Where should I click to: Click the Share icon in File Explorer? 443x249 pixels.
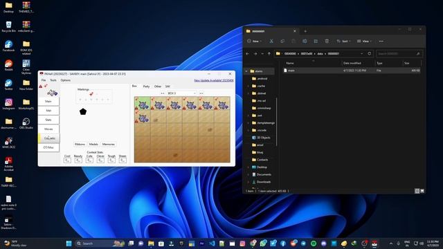(316, 41)
